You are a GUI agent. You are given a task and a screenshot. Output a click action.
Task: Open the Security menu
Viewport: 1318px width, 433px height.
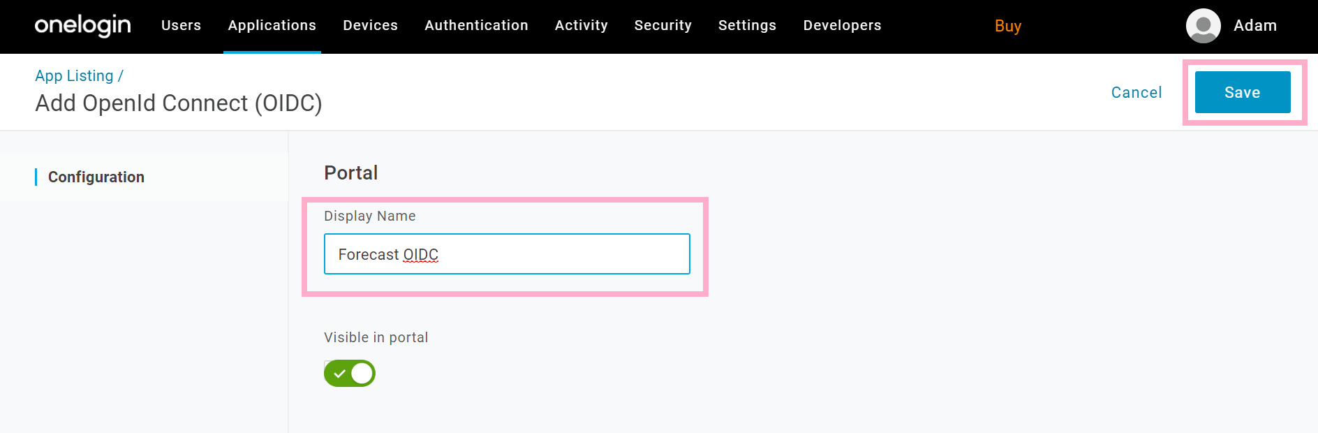point(663,25)
